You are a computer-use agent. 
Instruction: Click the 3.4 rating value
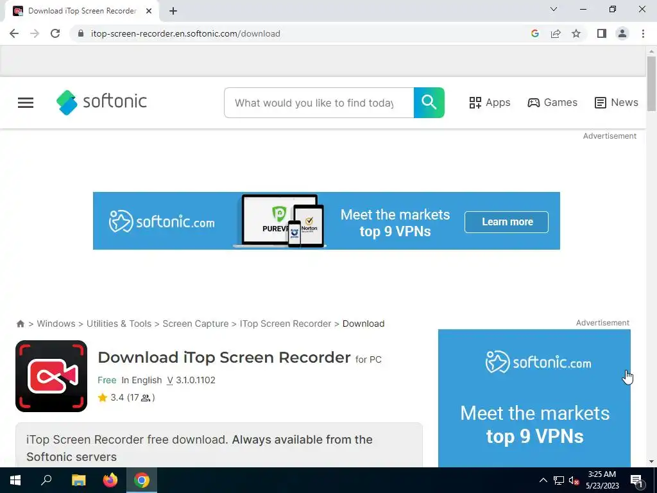[117, 397]
